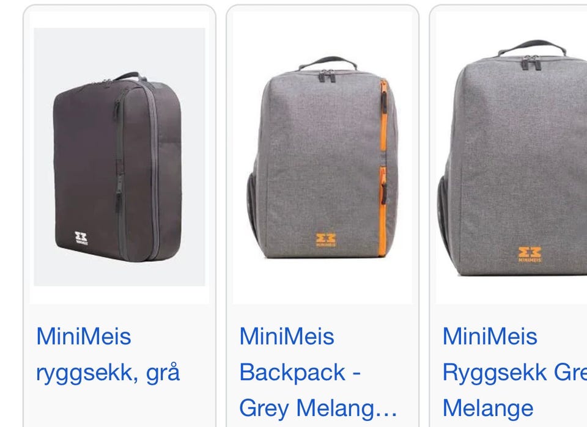
Task: Open the partially visible third backpack image
Action: tap(511, 157)
